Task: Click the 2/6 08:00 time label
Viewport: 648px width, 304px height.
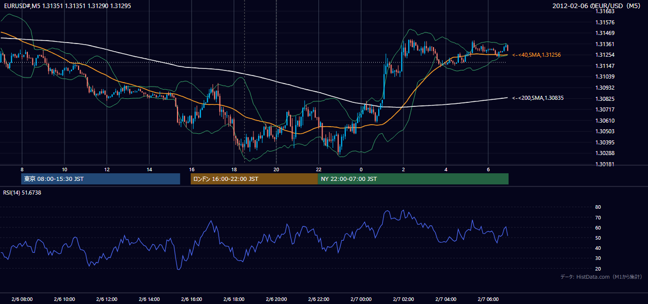Action: [x=22, y=299]
